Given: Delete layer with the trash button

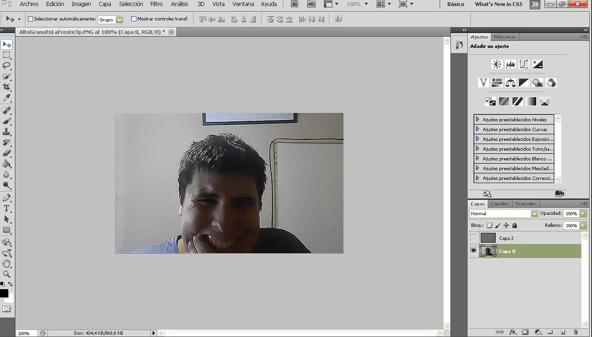Looking at the screenshot, I should pyautogui.click(x=575, y=332).
